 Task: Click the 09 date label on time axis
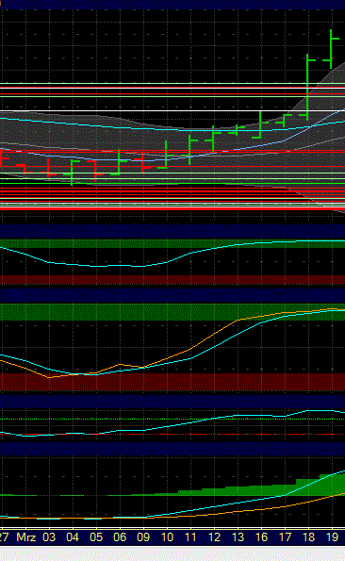pyautogui.click(x=143, y=537)
